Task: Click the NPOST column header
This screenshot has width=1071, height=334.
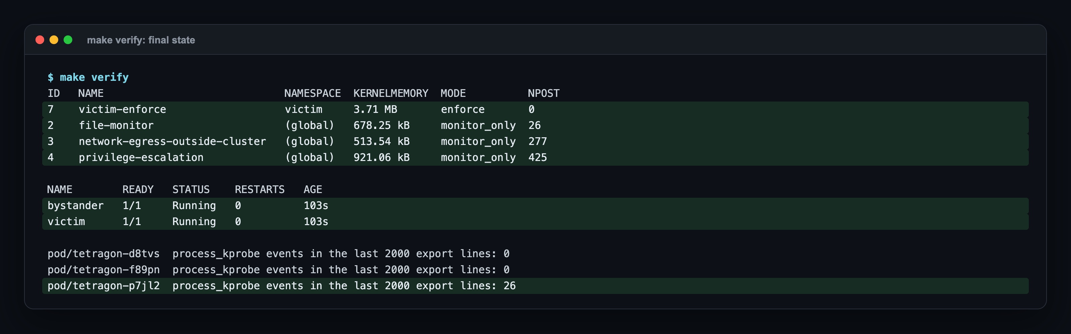Action: point(544,94)
